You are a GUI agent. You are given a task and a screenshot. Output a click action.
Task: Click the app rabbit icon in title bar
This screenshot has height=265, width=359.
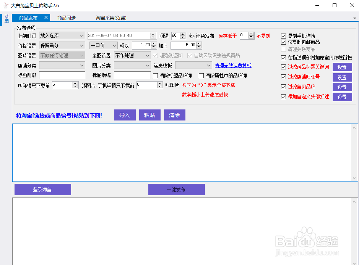click(6, 5)
